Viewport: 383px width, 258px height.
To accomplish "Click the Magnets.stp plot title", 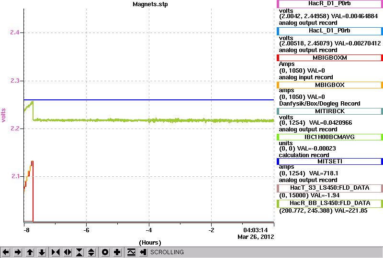I will point(150,4).
